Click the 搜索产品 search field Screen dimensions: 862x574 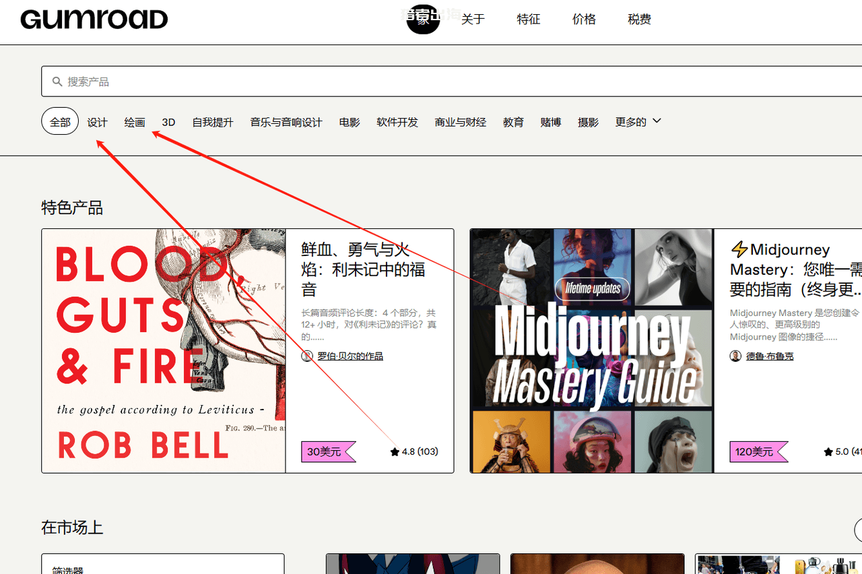pos(451,82)
